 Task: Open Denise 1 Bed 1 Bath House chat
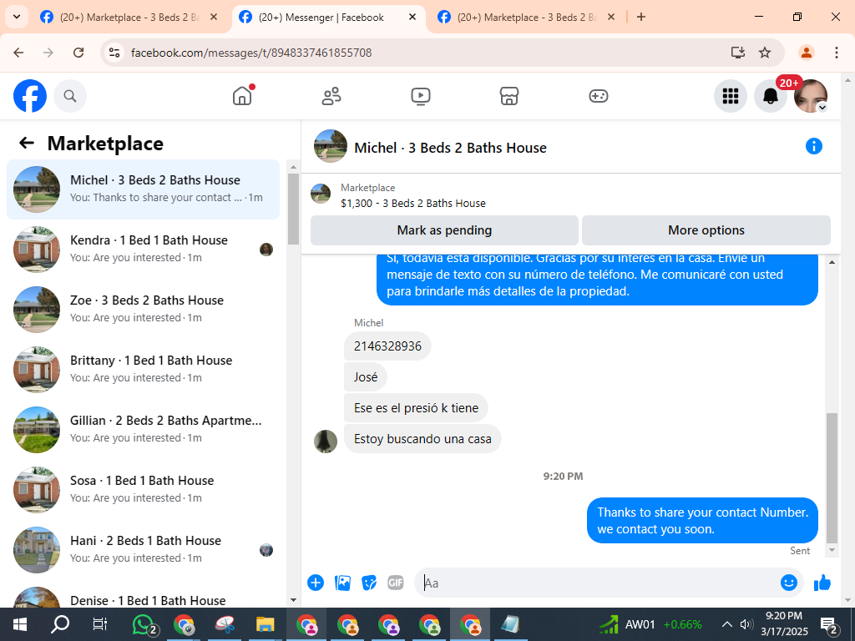click(x=143, y=597)
